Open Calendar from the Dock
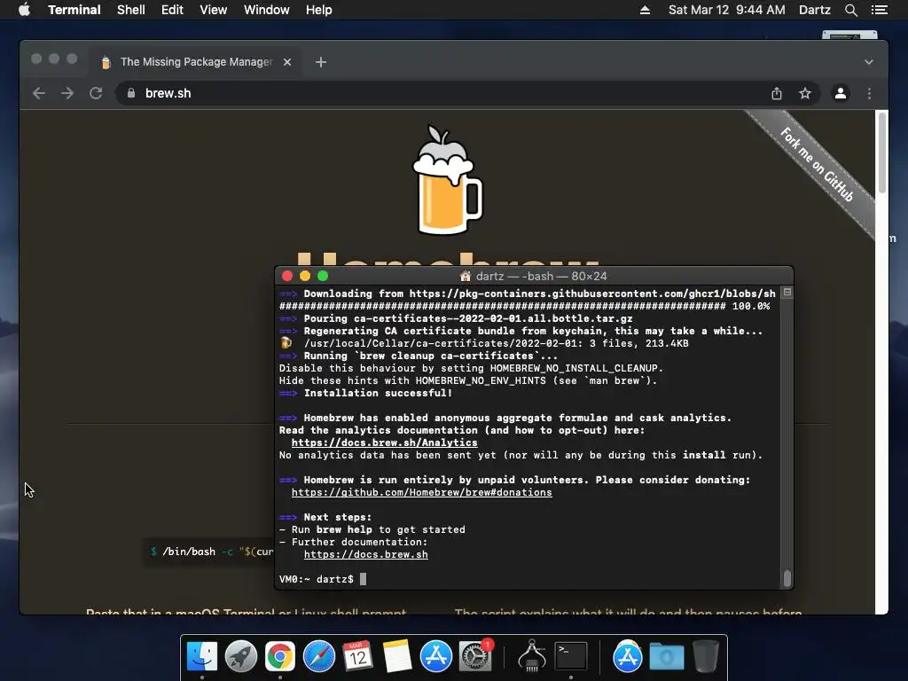 357,656
